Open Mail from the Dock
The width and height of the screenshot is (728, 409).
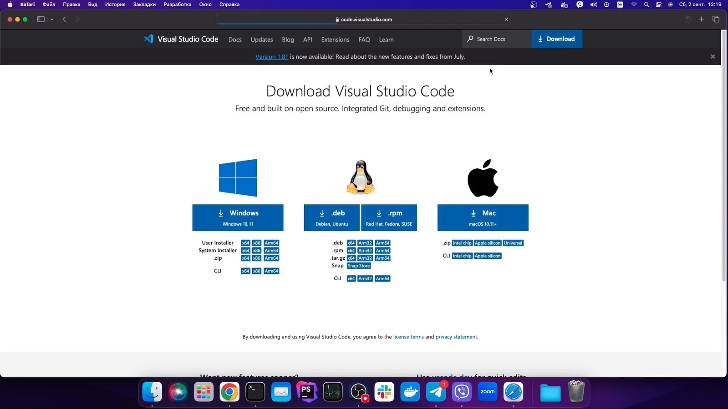[x=281, y=392]
